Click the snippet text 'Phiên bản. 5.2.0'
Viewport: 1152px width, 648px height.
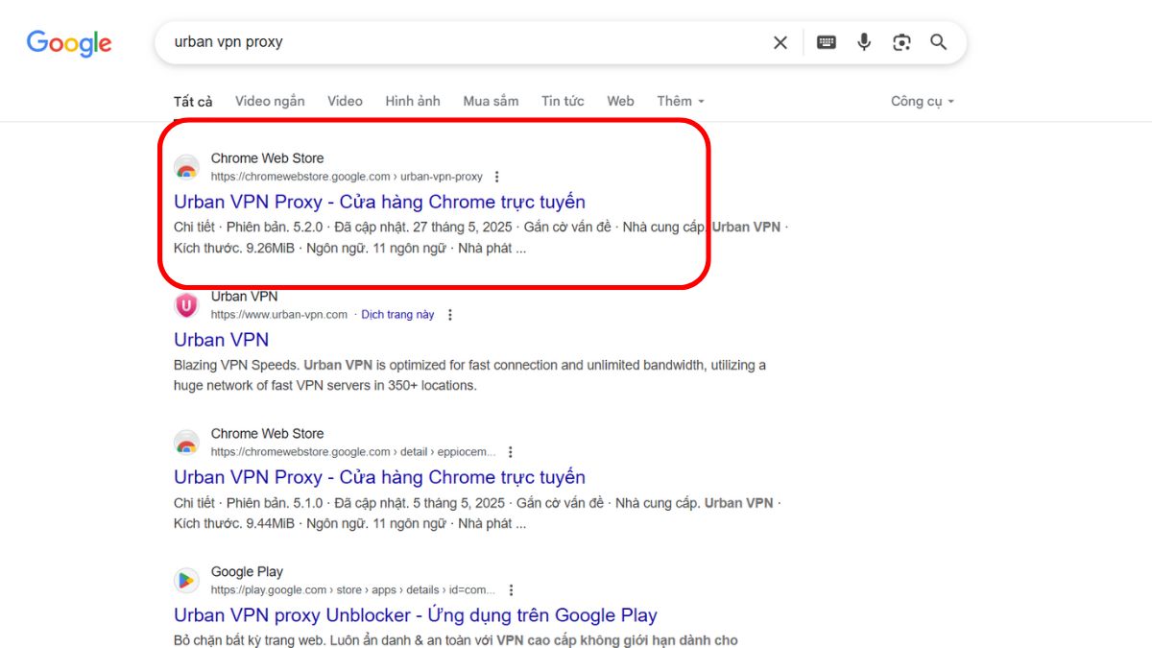[x=274, y=228]
